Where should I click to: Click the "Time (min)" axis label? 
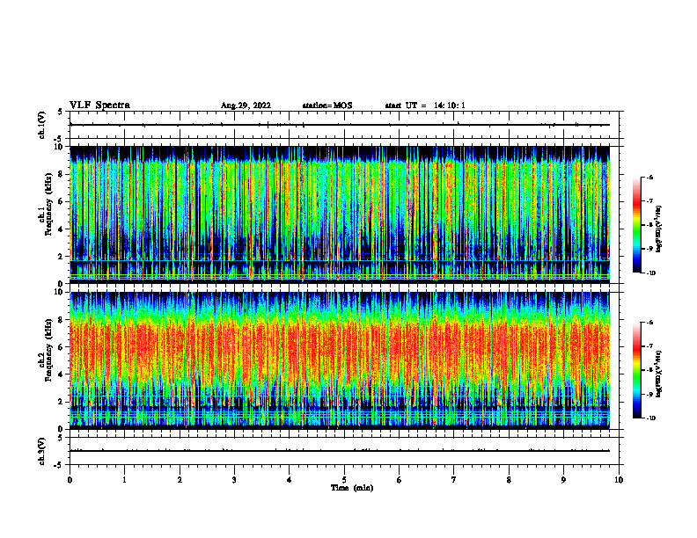[x=352, y=488]
